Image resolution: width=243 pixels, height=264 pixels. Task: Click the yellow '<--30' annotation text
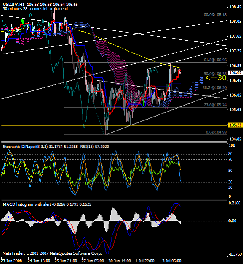coord(216,78)
